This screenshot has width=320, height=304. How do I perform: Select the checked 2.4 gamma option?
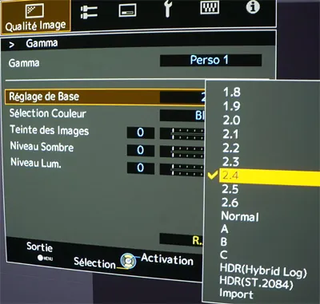click(270, 176)
